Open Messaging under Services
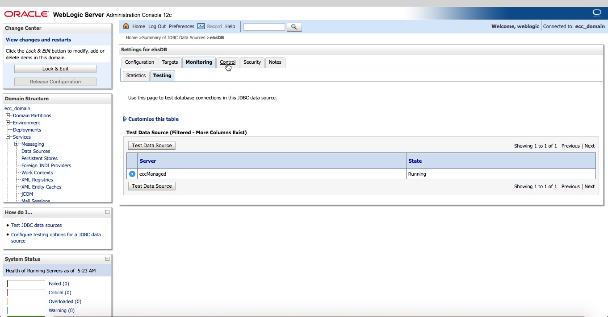The width and height of the screenshot is (608, 317). coord(33,144)
